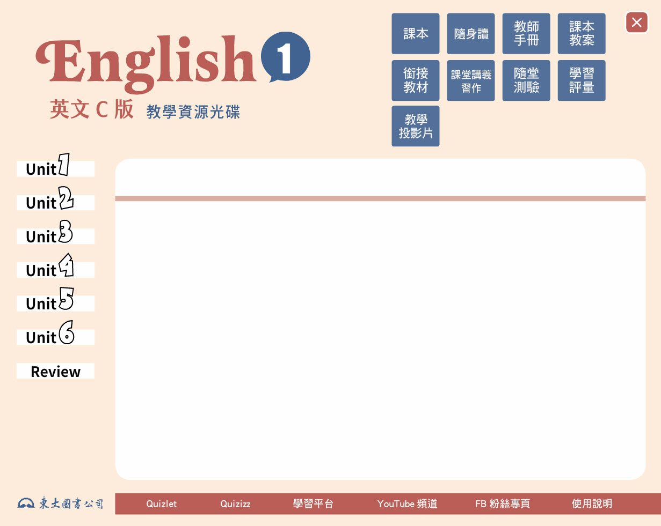
Task: Choose Unit 6 from the unit list
Action: pyautogui.click(x=55, y=337)
